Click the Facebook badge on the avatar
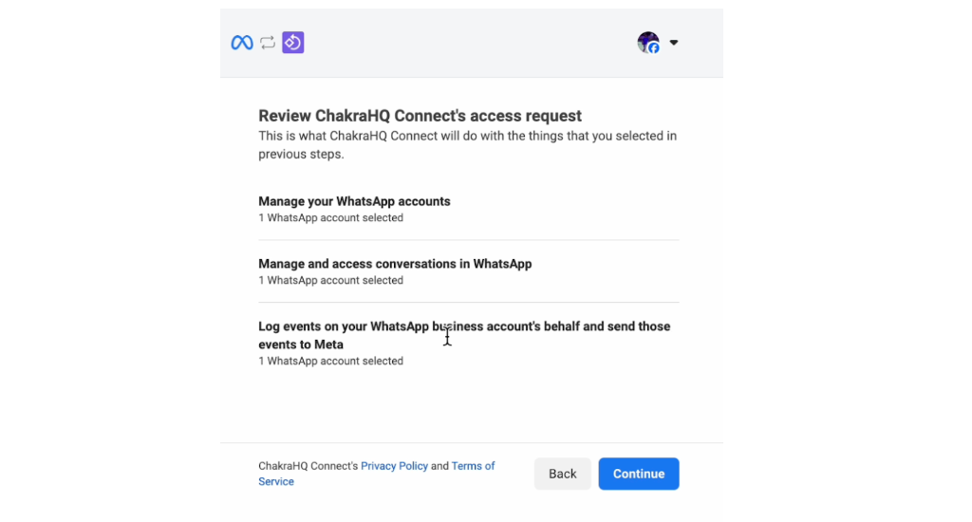This screenshot has width=972, height=522. coord(654,48)
